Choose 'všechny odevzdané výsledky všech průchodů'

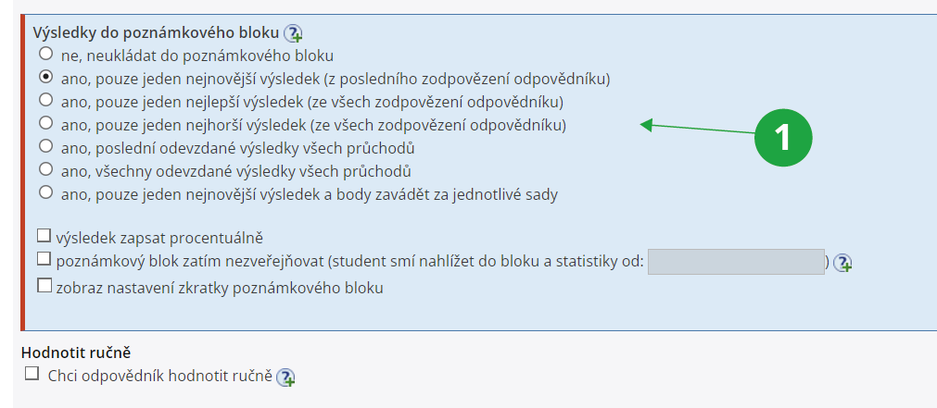(45, 170)
